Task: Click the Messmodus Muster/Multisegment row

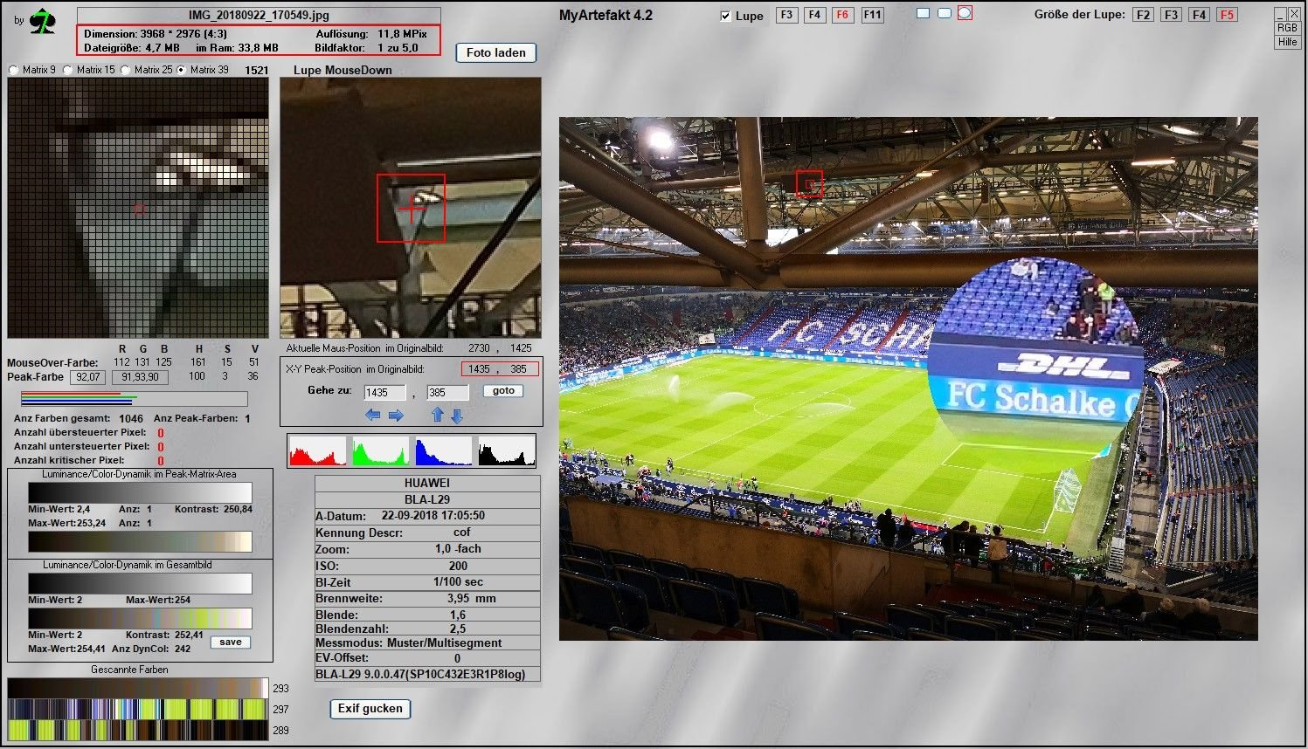Action: point(427,643)
